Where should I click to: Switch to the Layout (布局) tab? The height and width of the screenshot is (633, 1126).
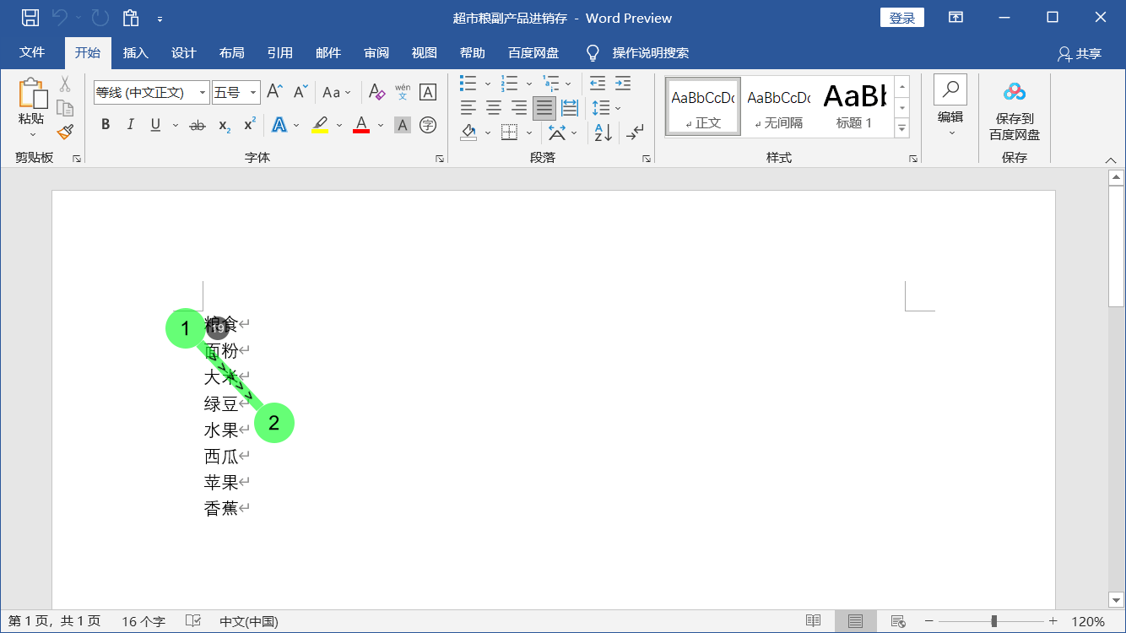click(232, 52)
